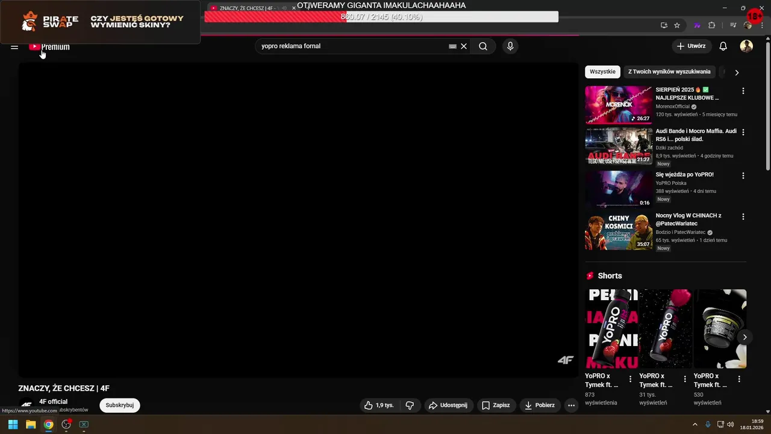Select the Z Twoich wyników wyszukiwania chip

(x=669, y=72)
